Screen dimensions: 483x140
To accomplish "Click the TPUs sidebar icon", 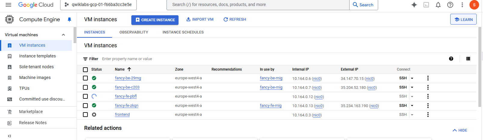I will pyautogui.click(x=10, y=88).
